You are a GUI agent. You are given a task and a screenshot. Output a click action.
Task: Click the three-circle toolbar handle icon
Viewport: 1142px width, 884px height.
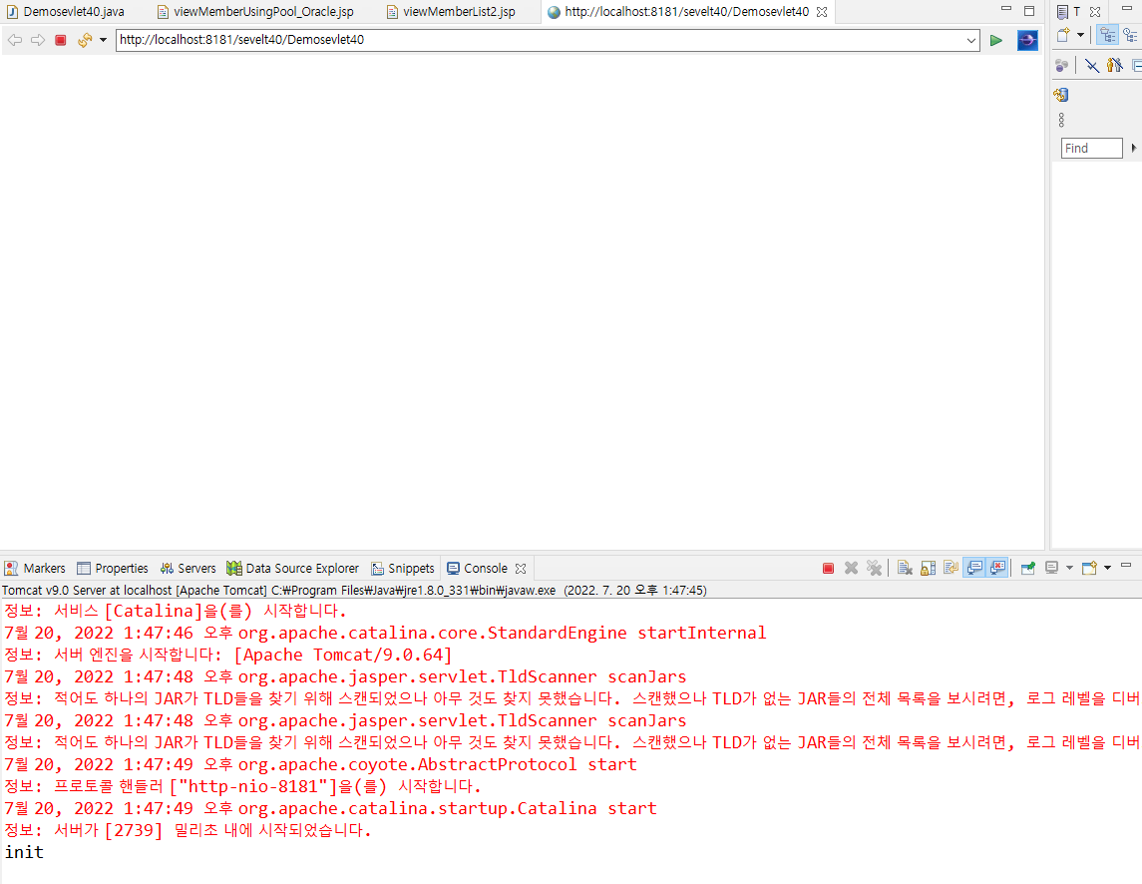pyautogui.click(x=1061, y=120)
